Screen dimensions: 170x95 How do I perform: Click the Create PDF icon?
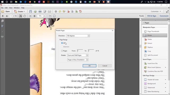pos(15,11)
